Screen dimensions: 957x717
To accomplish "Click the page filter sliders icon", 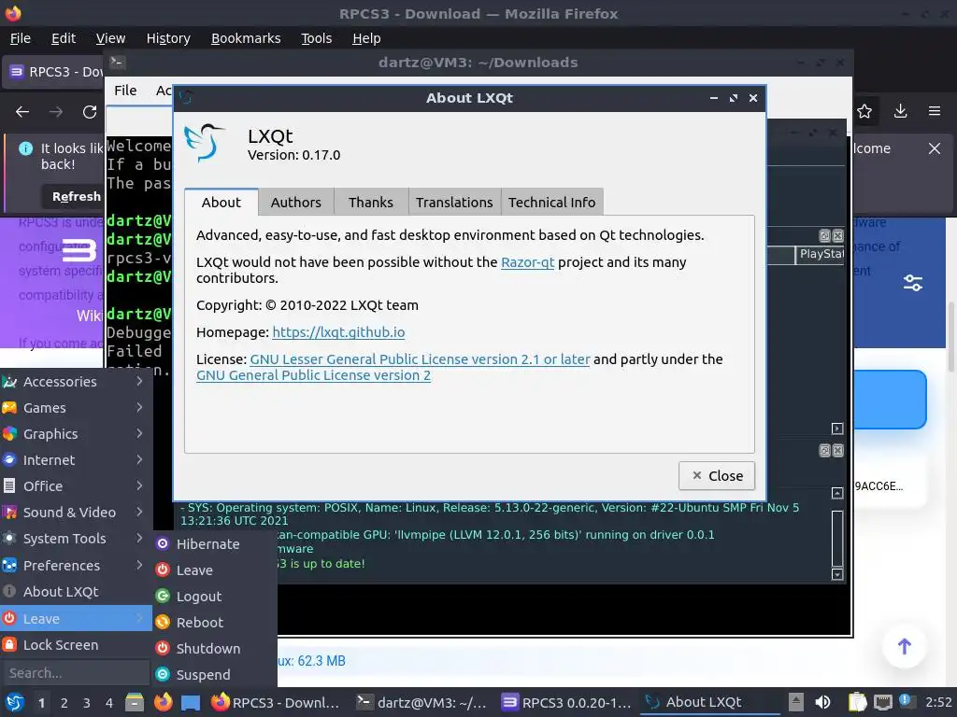I will click(x=913, y=283).
